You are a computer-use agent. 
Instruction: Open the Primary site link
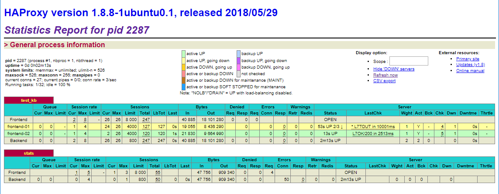tap(468, 59)
